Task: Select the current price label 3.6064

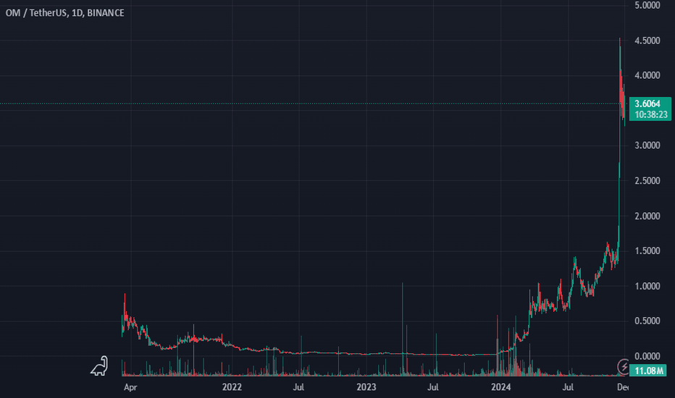Action: [647, 103]
